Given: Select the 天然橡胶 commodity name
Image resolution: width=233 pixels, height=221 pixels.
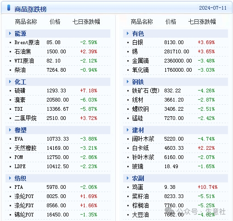Looking at the screenshot, I should click(26, 148).
